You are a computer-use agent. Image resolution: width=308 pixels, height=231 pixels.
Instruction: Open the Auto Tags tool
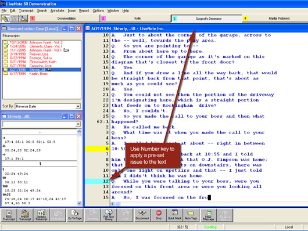[x=191, y=215]
